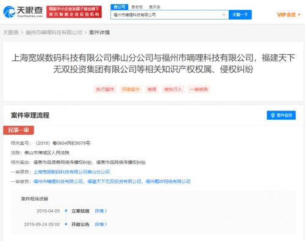Select the 查公司 search tab

(x=120, y=7)
